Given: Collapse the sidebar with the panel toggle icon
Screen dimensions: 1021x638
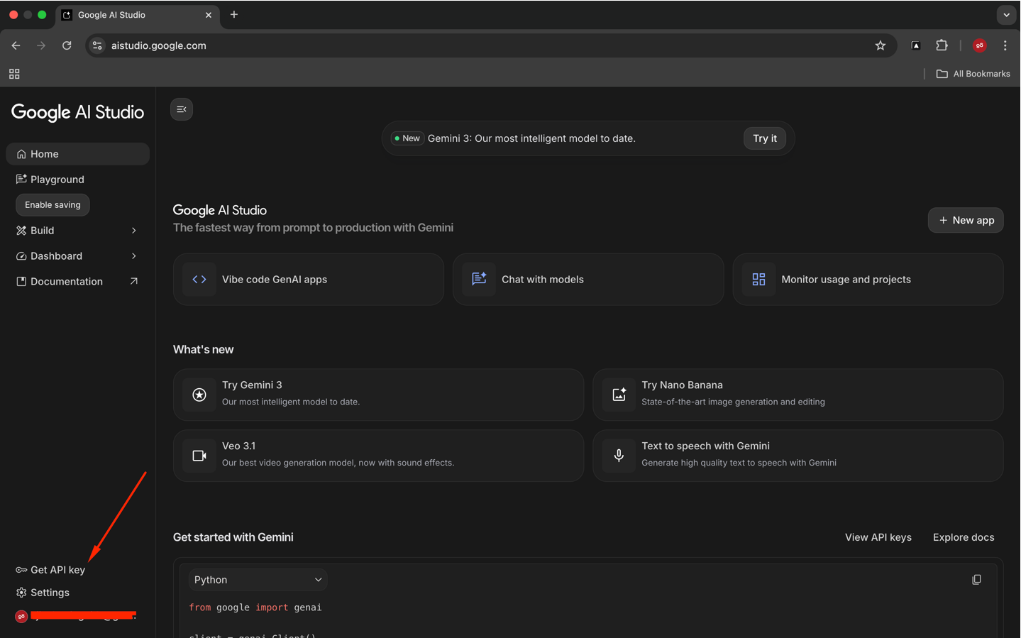Looking at the screenshot, I should (182, 109).
